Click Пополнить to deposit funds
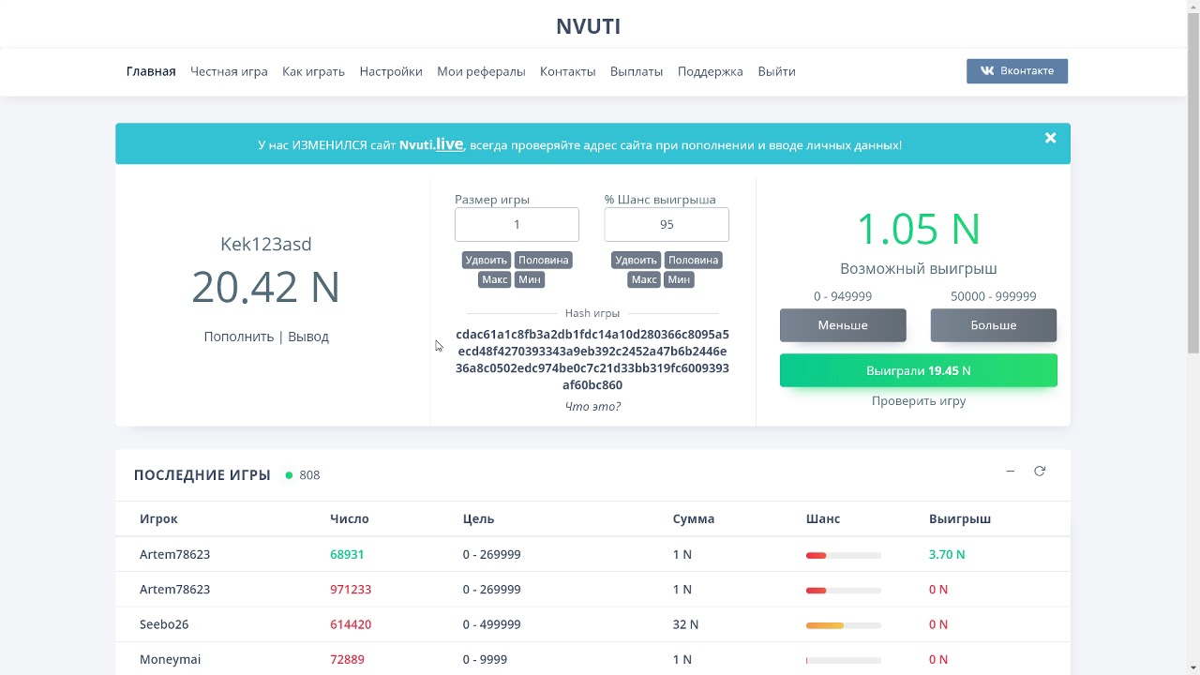1200x675 pixels. (x=238, y=337)
